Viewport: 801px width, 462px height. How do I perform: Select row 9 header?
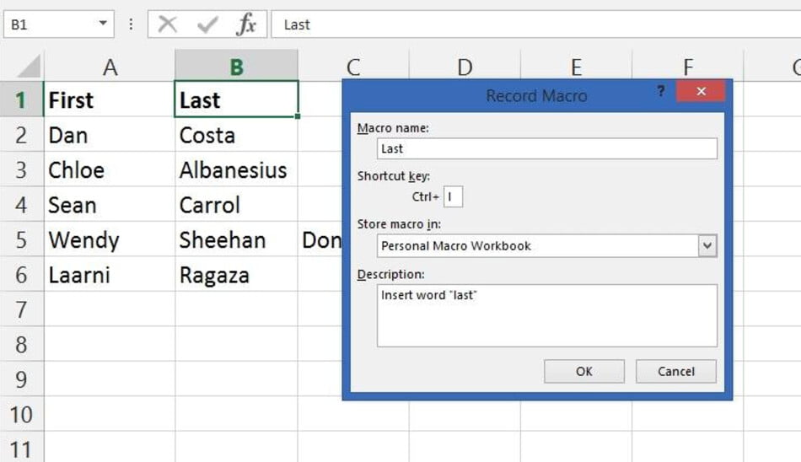(x=21, y=379)
